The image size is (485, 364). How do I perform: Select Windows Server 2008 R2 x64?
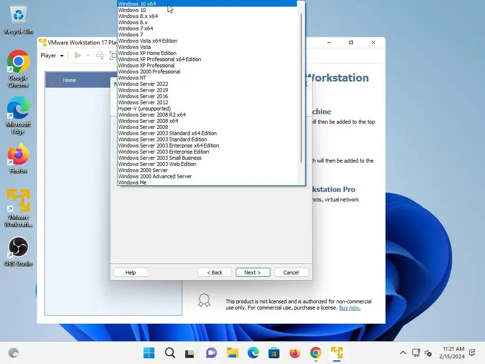click(207, 115)
